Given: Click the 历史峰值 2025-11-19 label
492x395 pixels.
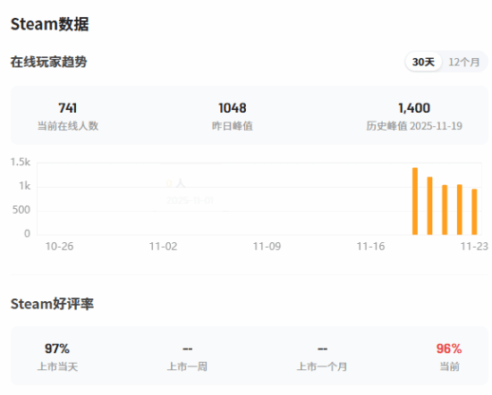Looking at the screenshot, I should [414, 126].
